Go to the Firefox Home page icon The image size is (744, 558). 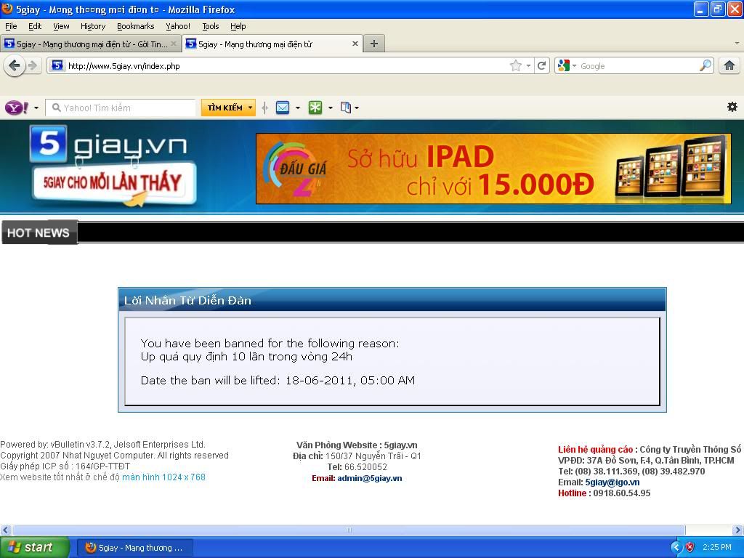click(729, 65)
